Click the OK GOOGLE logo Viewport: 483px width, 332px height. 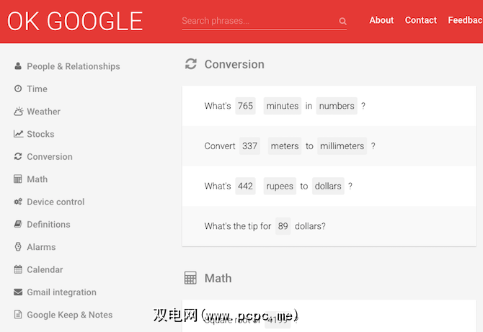coord(75,21)
